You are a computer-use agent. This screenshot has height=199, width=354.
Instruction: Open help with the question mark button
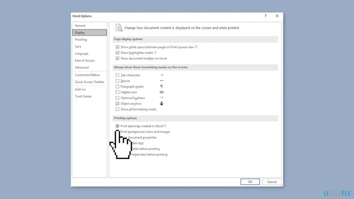pyautogui.click(x=265, y=16)
